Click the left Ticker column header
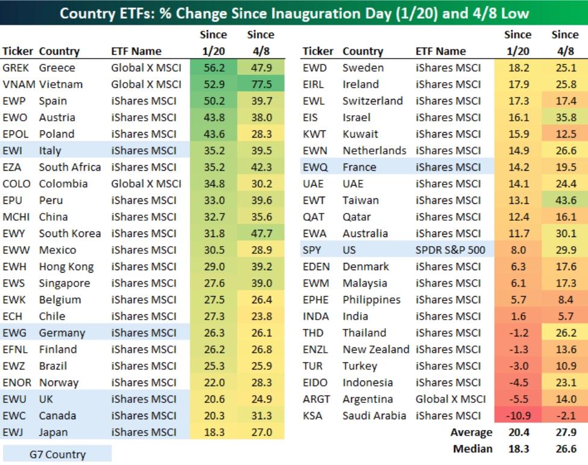This screenshot has width=588, height=465. click(17, 51)
